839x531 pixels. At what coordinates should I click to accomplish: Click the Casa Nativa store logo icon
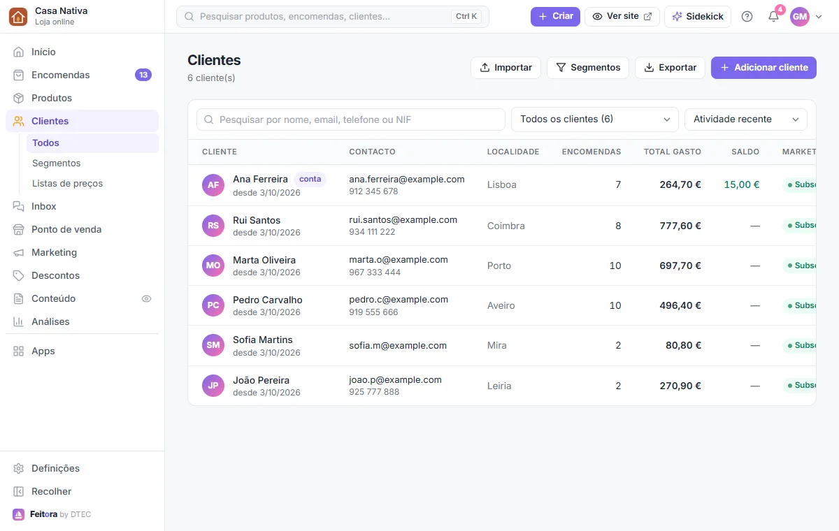[18, 16]
